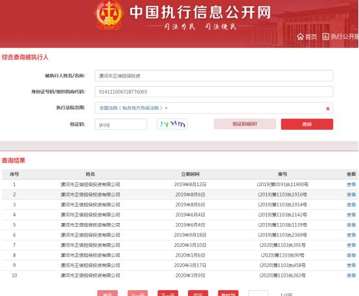Click 查看 for case 豫1103执391号
The image size is (359, 296).
click(x=351, y=246)
